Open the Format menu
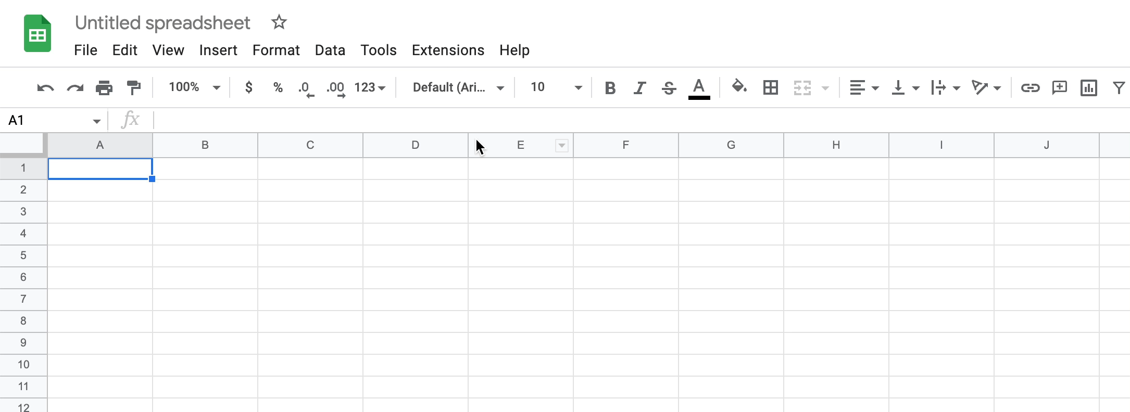The height and width of the screenshot is (412, 1130). point(276,50)
